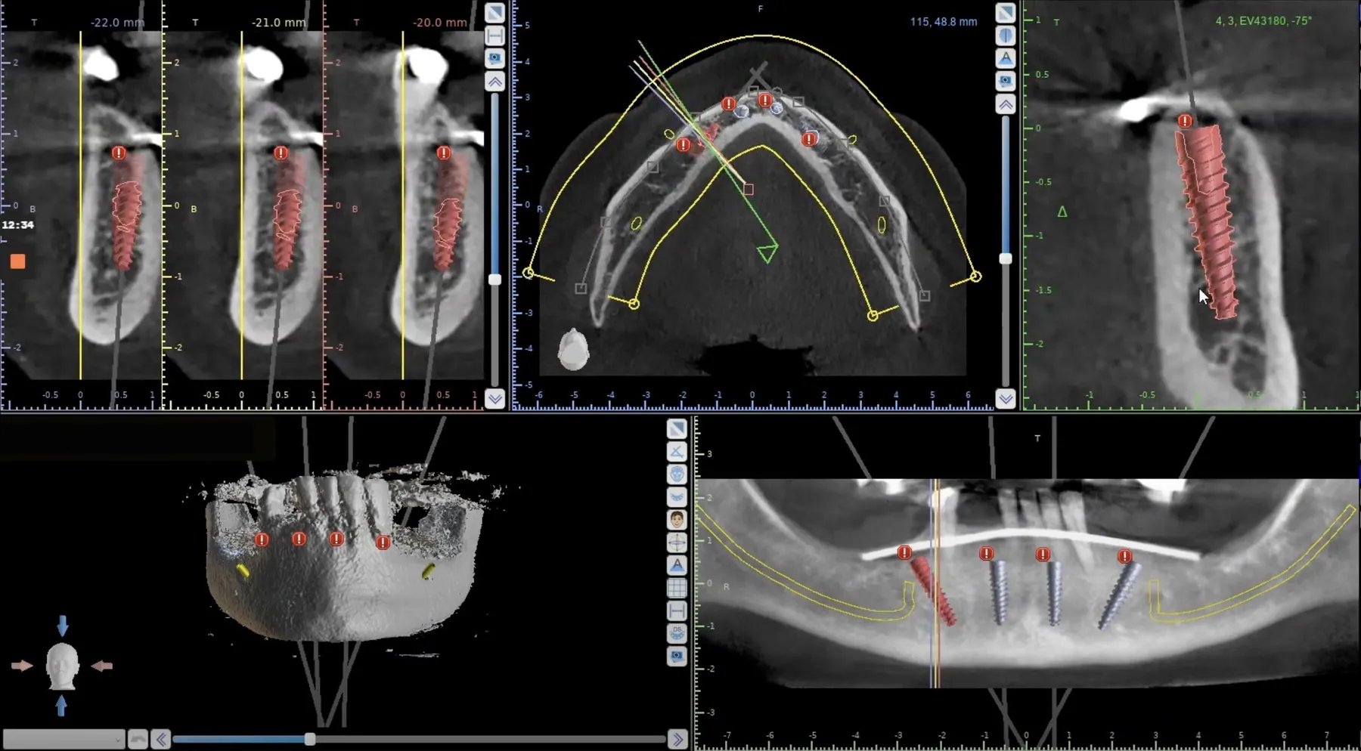Click the left pink arrow beside the head model
Image resolution: width=1361 pixels, height=751 pixels.
(22, 666)
